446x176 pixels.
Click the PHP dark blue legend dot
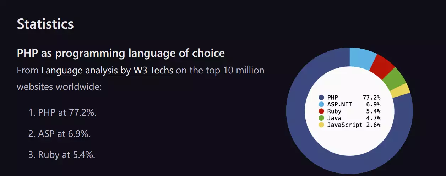coord(322,97)
